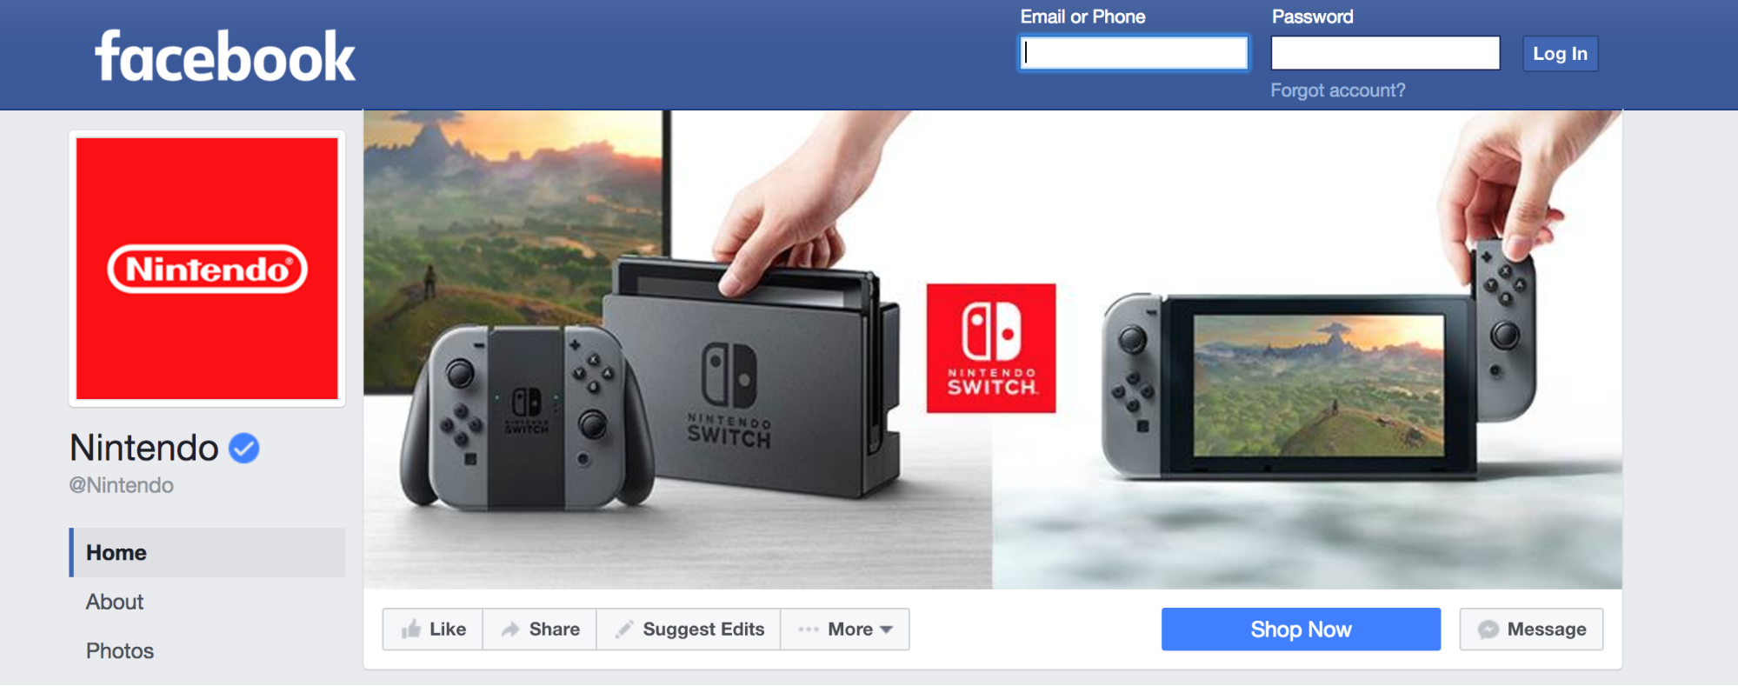Click the red Nintendo Switch logo on the cover
1738x686 pixels.
point(991,348)
